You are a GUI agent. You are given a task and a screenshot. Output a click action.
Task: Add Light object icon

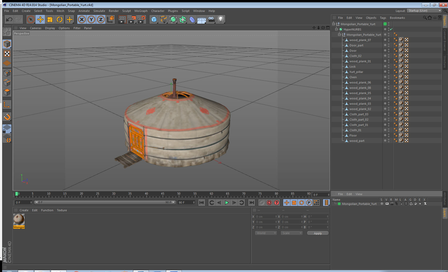coord(221,19)
